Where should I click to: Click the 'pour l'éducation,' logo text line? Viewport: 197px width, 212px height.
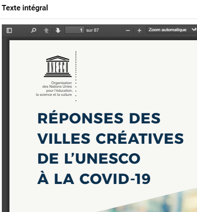click(59, 90)
